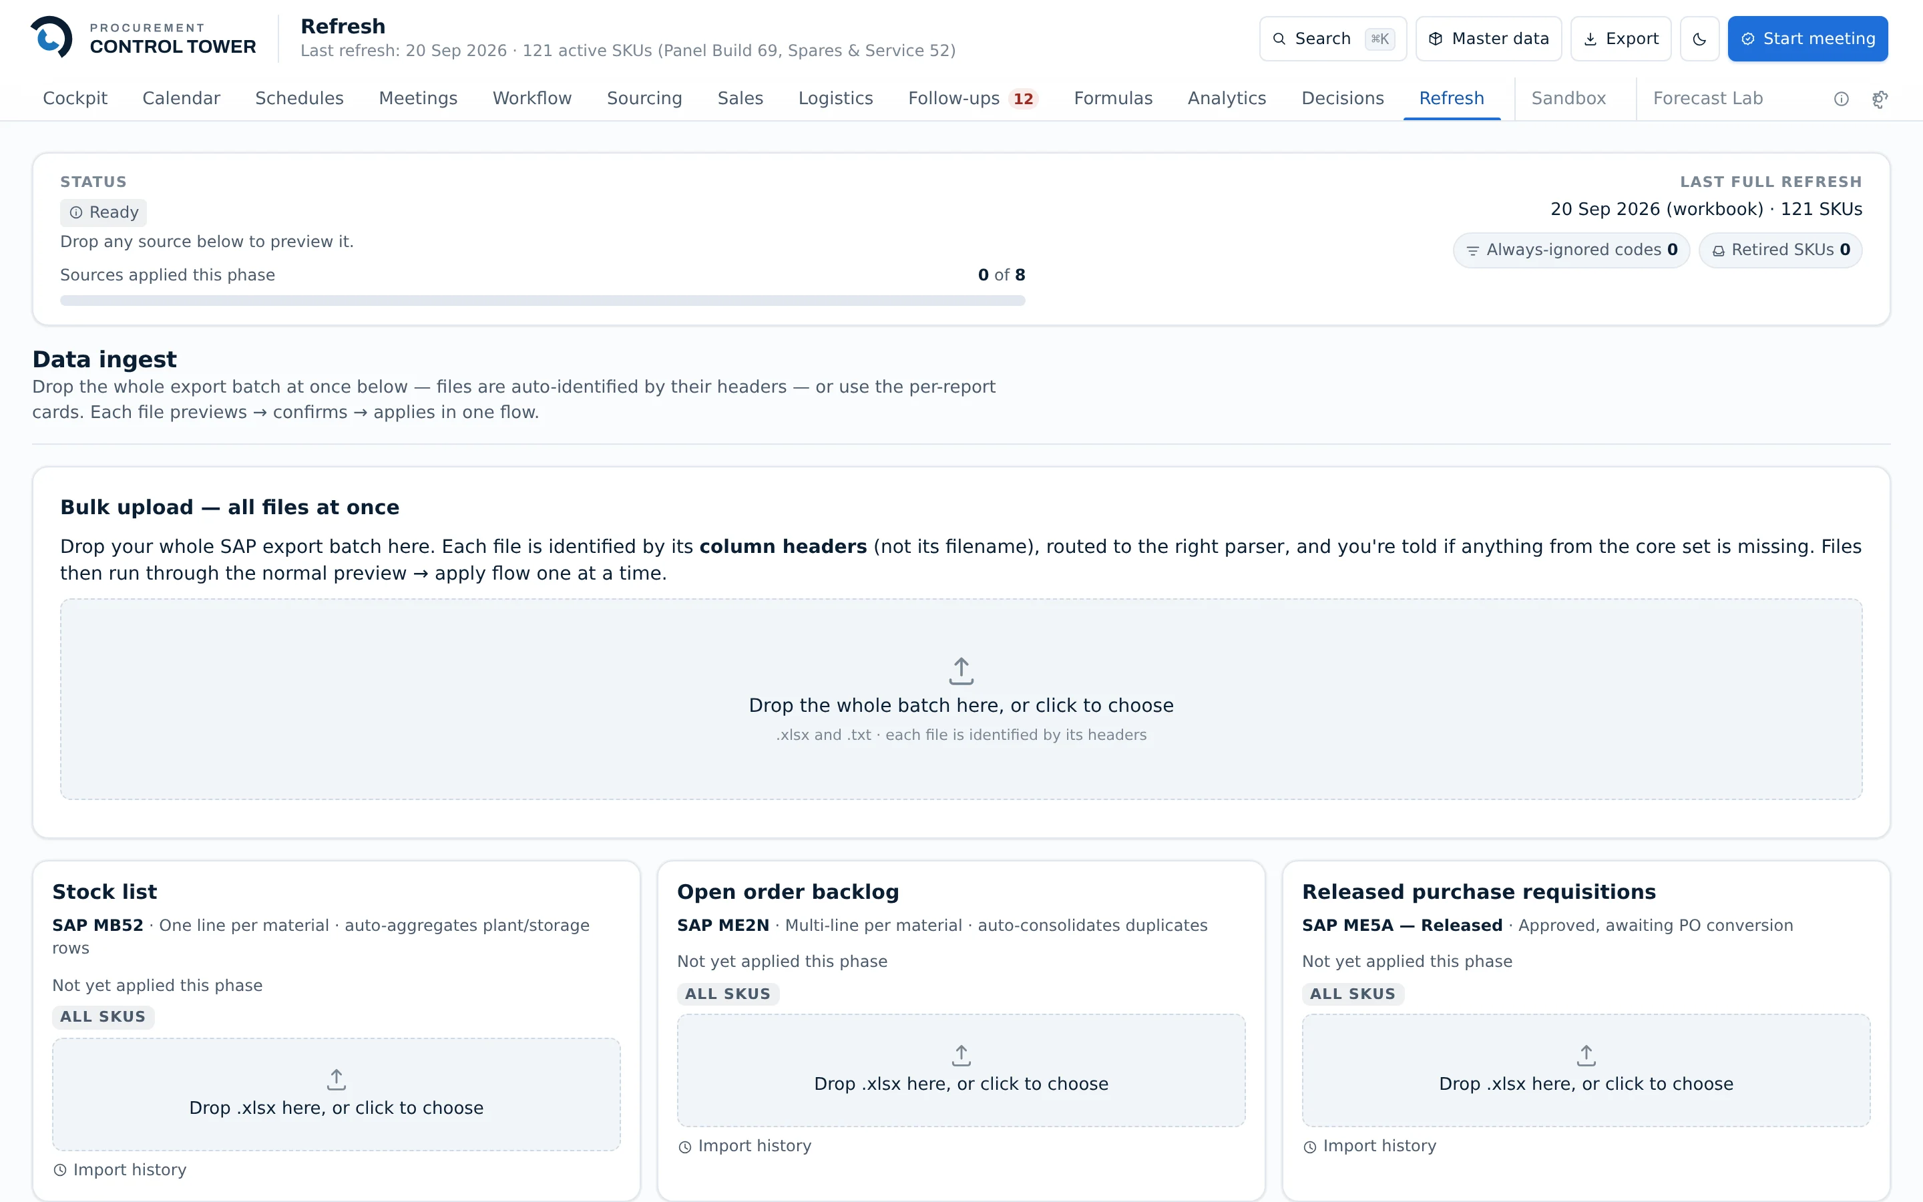Image resolution: width=1923 pixels, height=1202 pixels.
Task: Go to the Workflow tab
Action: click(x=531, y=99)
